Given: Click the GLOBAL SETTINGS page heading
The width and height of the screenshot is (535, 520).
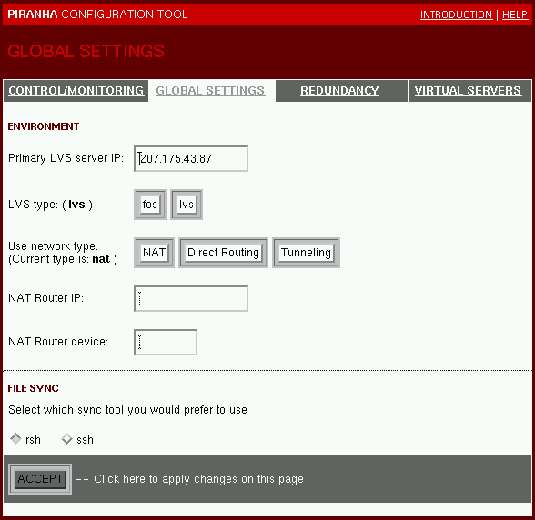Looking at the screenshot, I should (86, 51).
